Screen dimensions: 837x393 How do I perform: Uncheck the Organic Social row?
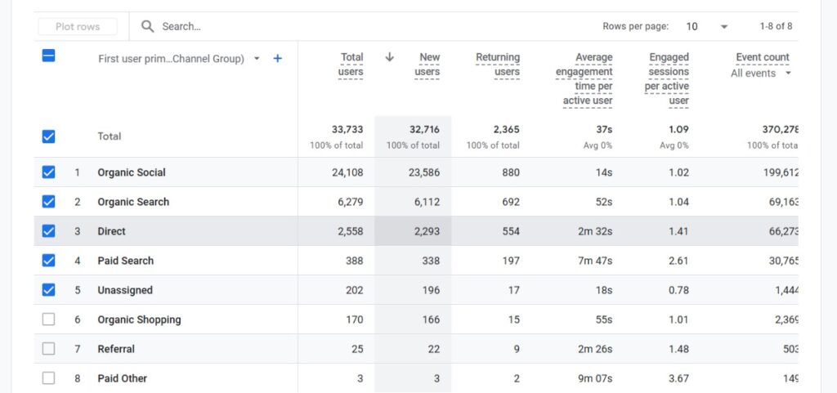coord(48,172)
